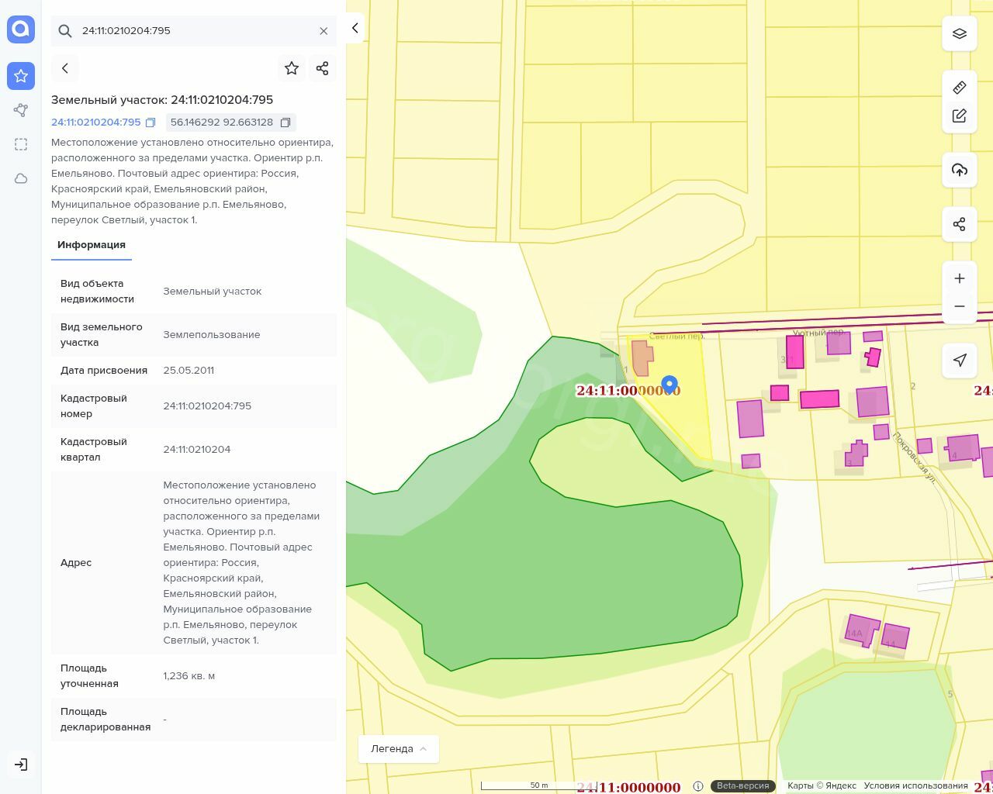This screenshot has height=794, width=993.
Task: Clear the search field text
Action: coord(324,31)
